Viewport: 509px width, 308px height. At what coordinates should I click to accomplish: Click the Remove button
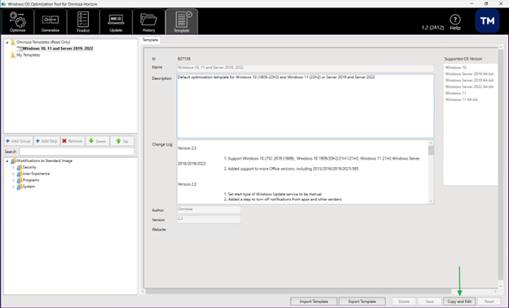[73, 141]
